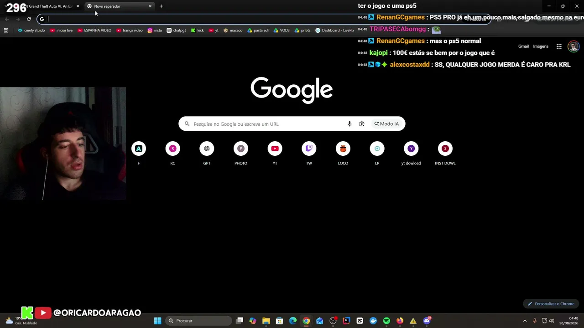The image size is (584, 328).
Task: Open the VODS bookmark
Action: pos(282,31)
